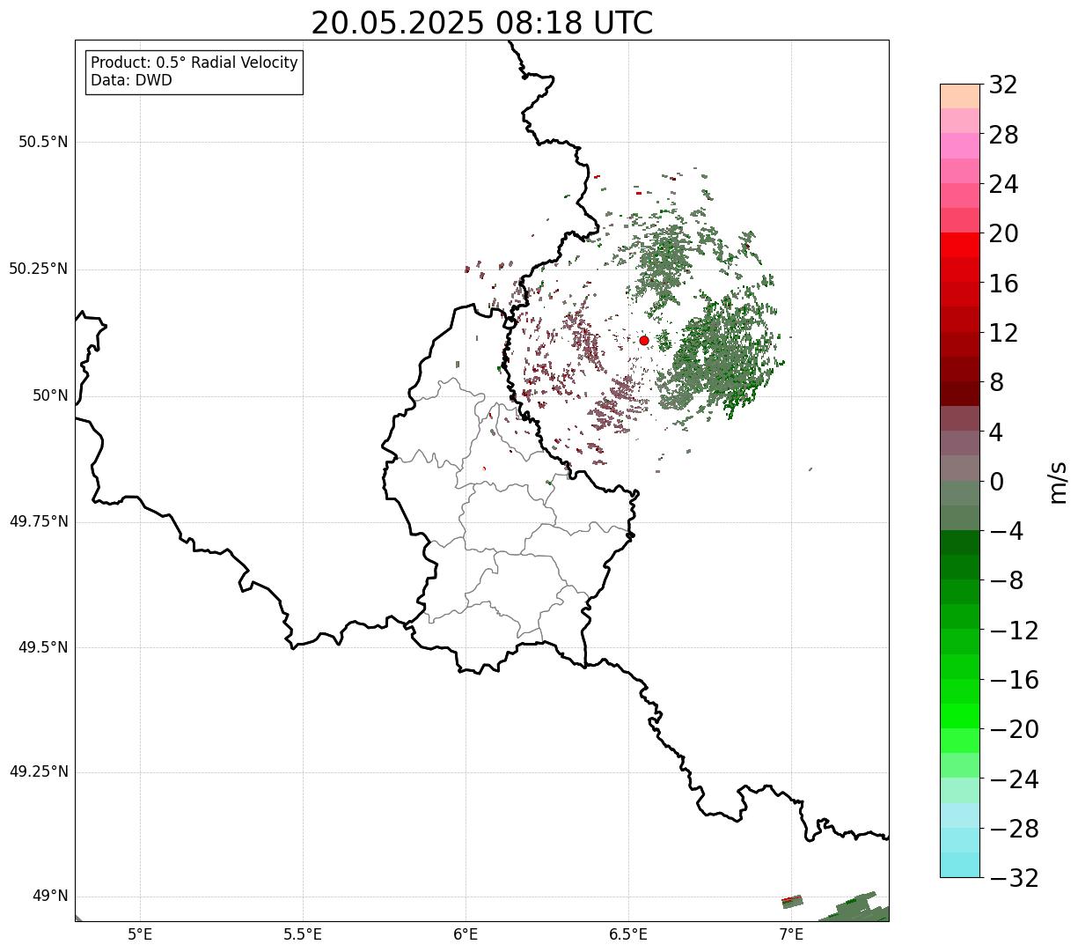Viewport: 1078px width, 952px height.
Task: Click the 'Product: 0.5° Radial Velocity' text
Action: 194,63
